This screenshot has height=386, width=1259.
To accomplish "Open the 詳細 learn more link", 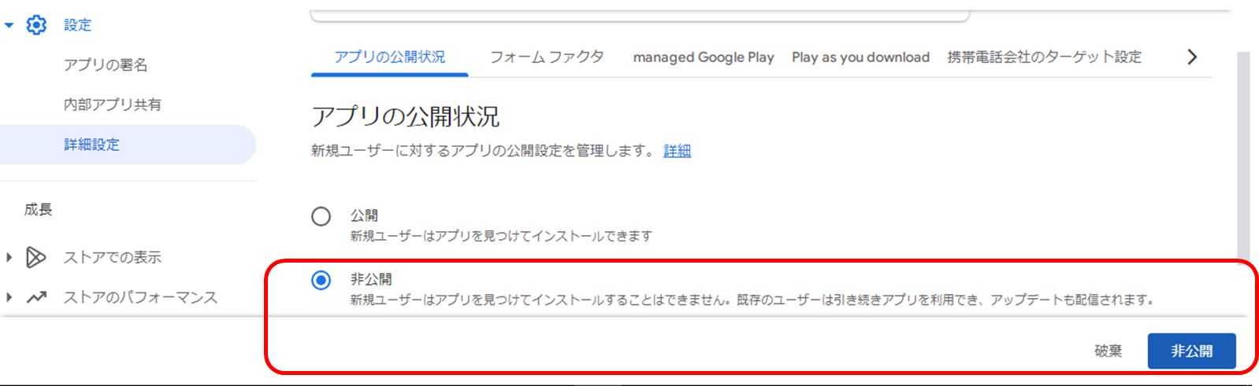I will coord(677,151).
